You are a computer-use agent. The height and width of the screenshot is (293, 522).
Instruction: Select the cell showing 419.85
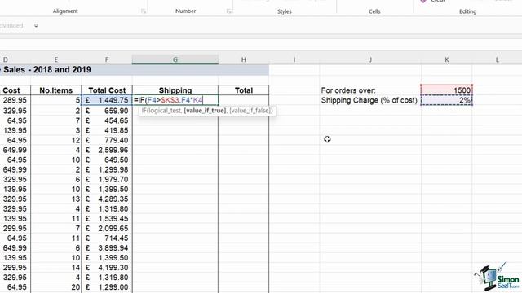point(107,130)
